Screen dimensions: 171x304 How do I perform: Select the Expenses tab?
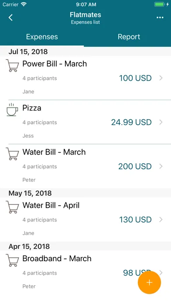tap(42, 37)
